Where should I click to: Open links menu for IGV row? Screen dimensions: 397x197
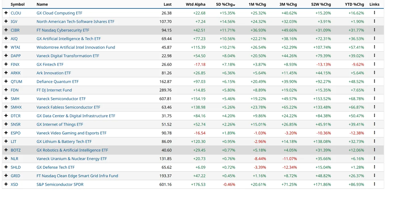(374, 21)
